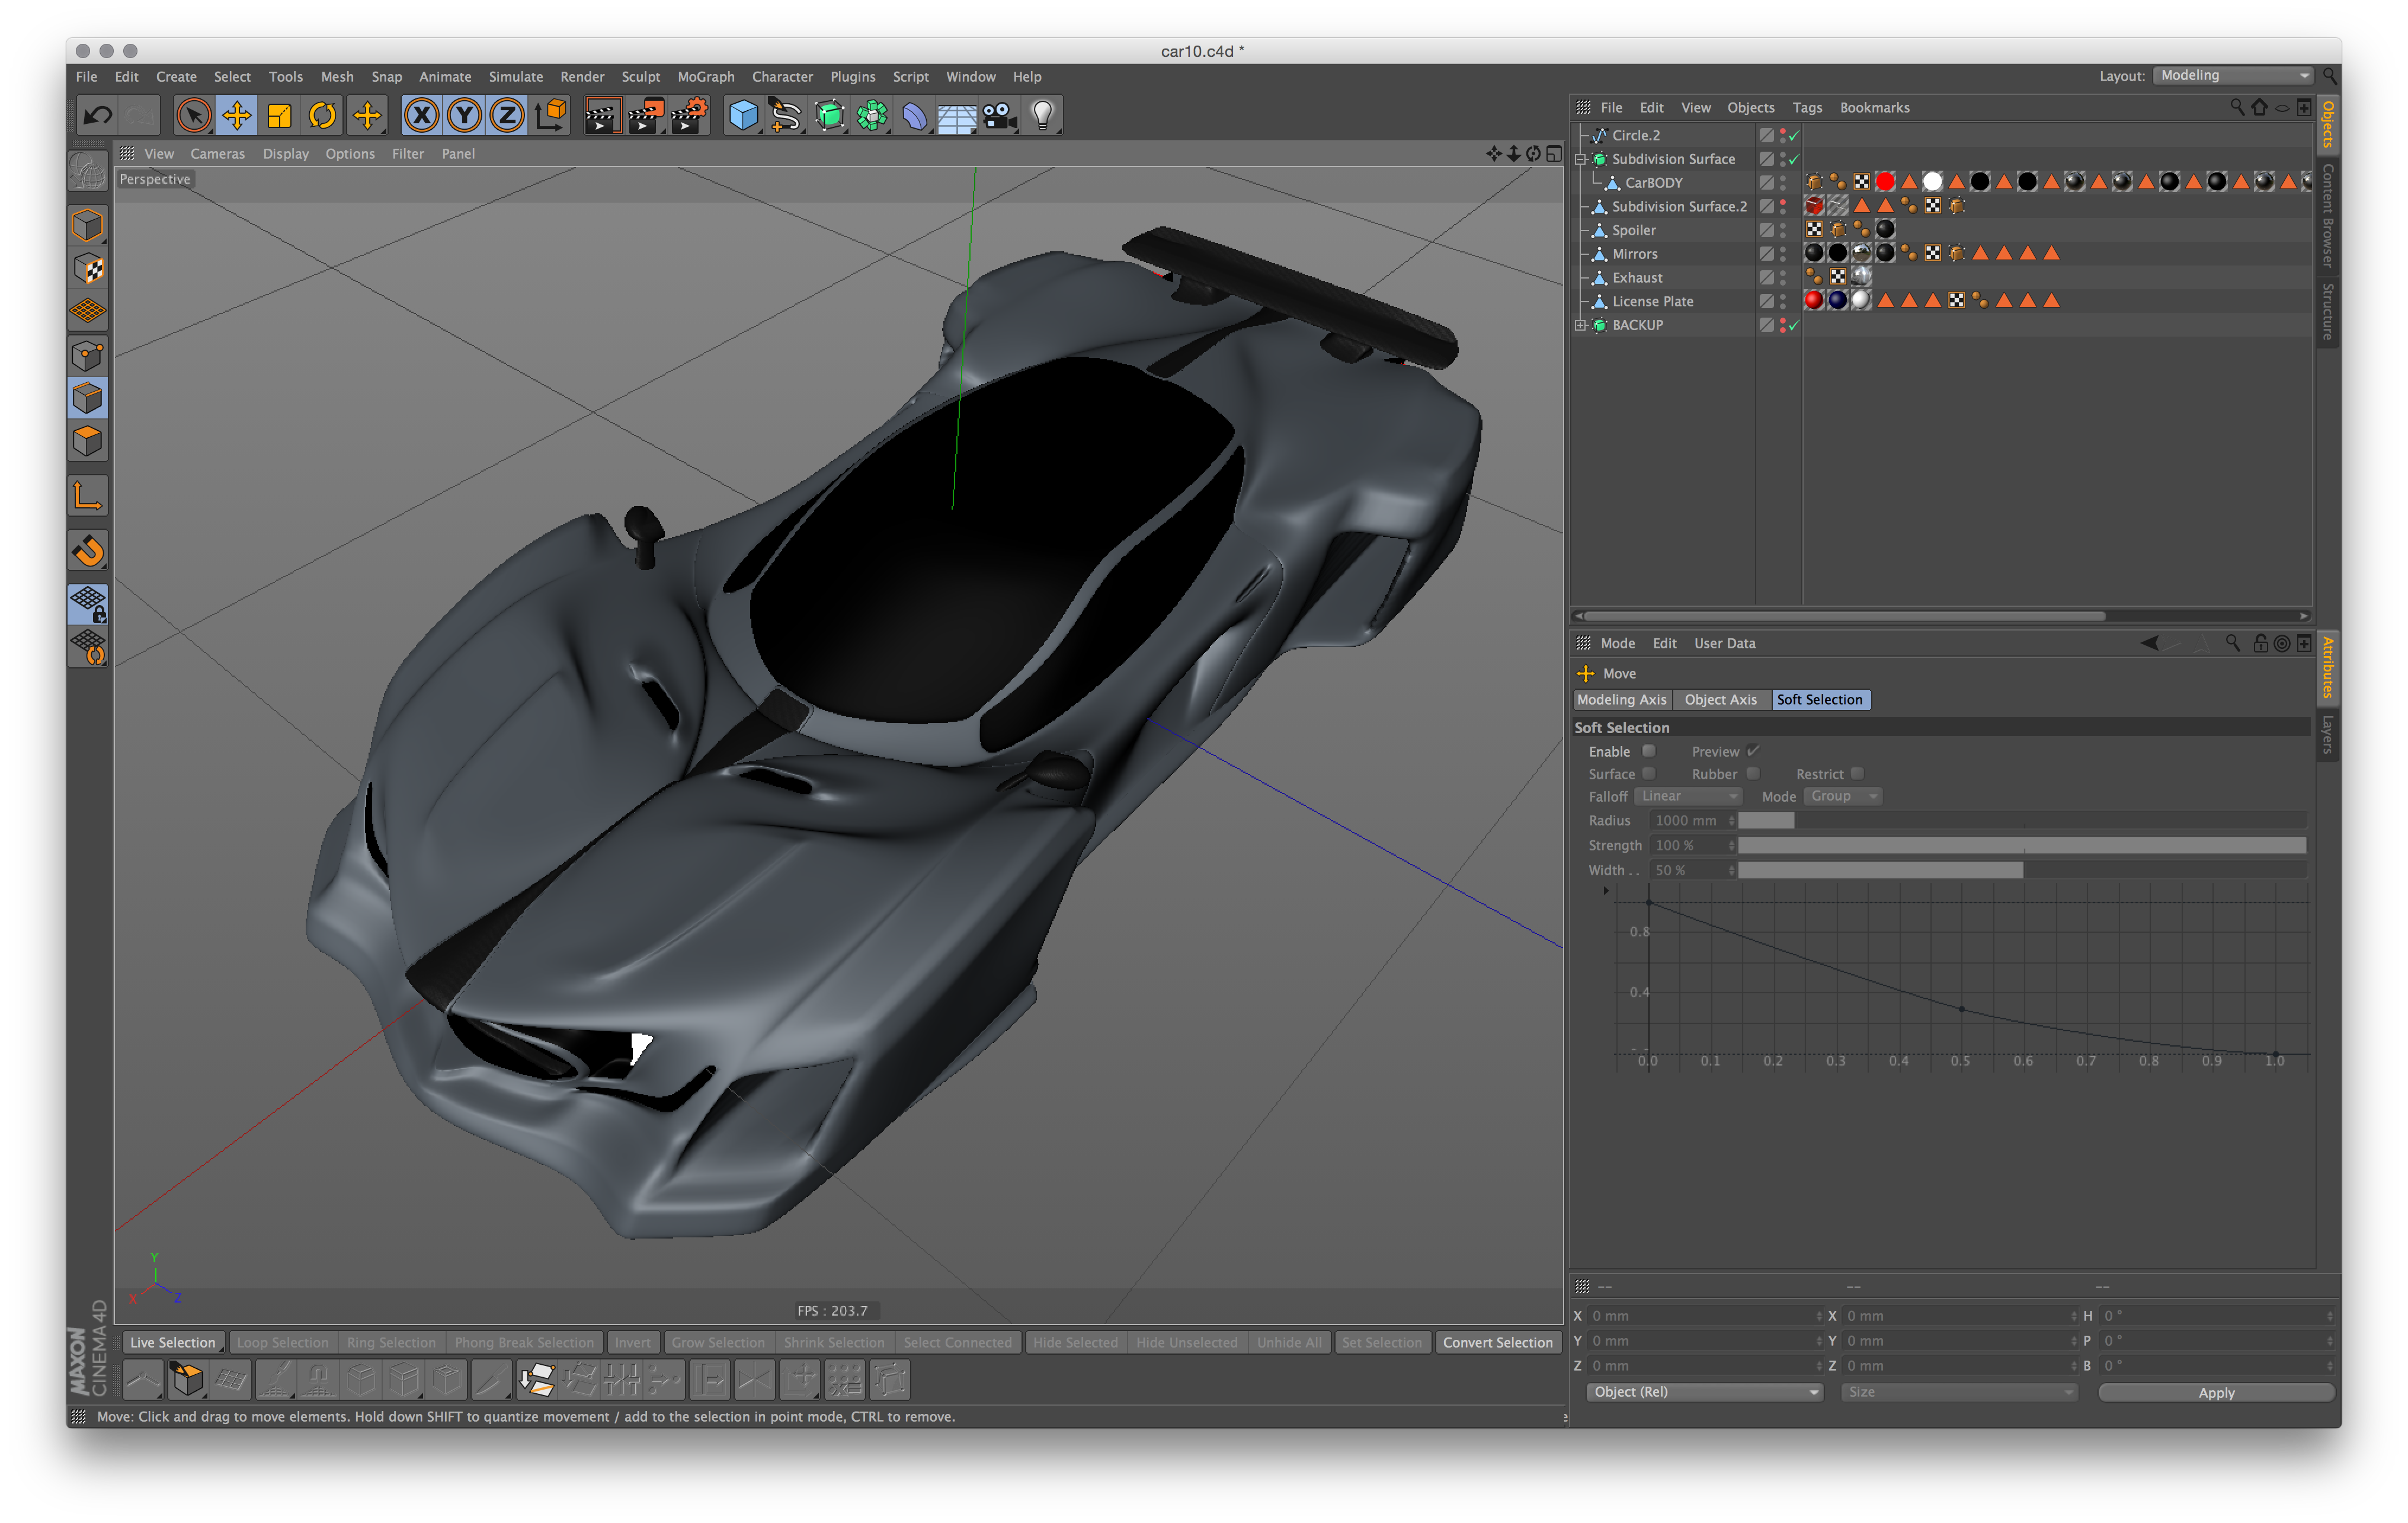
Task: Click the Object Manager horizontal scrollbar
Action: (1844, 616)
